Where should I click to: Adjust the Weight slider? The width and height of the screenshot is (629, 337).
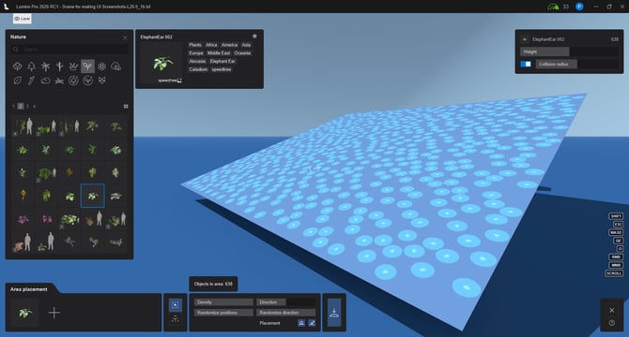569,51
